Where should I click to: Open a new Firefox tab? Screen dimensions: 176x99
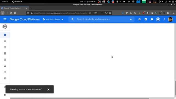tap(31, 8)
